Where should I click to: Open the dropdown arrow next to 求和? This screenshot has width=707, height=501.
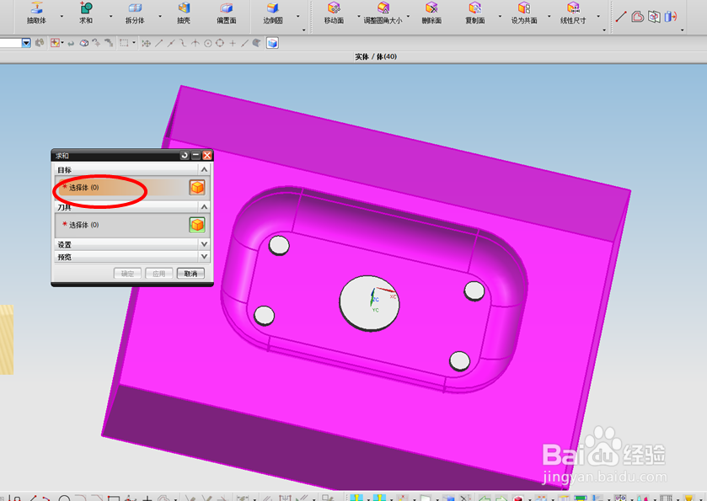[111, 16]
